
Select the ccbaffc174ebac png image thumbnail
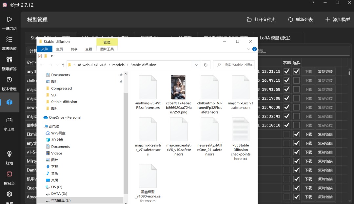pos(178,87)
